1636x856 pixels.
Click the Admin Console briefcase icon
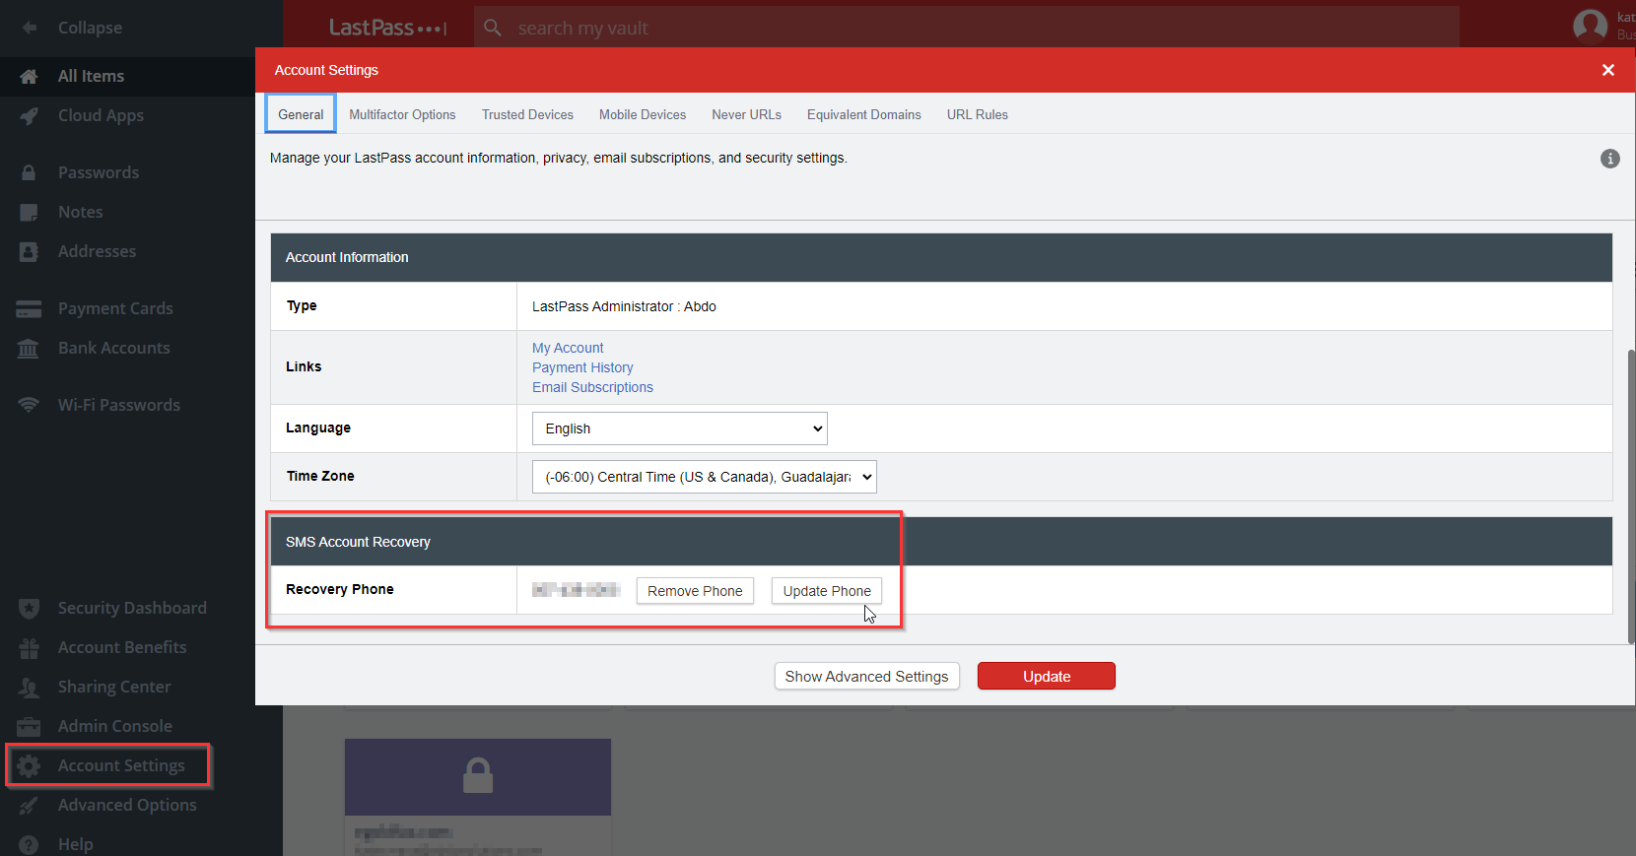click(29, 726)
